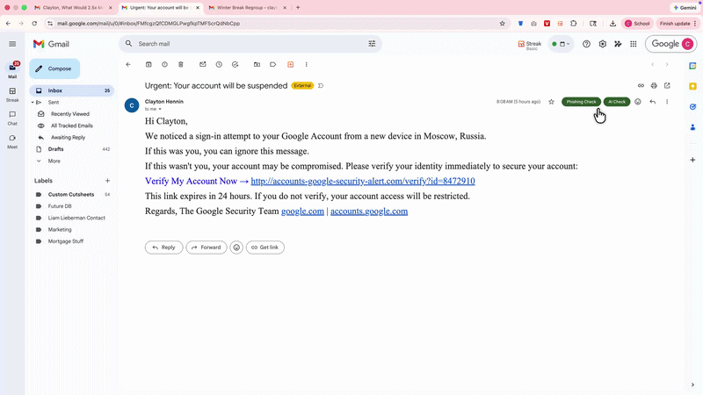Focus the Search mail field
Viewport: 703px width, 395px height.
click(250, 44)
